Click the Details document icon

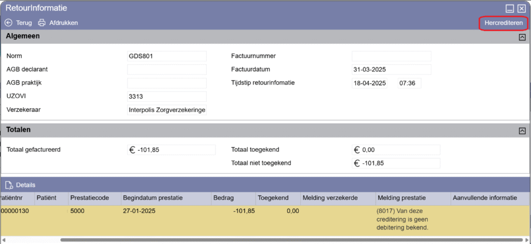[8, 185]
